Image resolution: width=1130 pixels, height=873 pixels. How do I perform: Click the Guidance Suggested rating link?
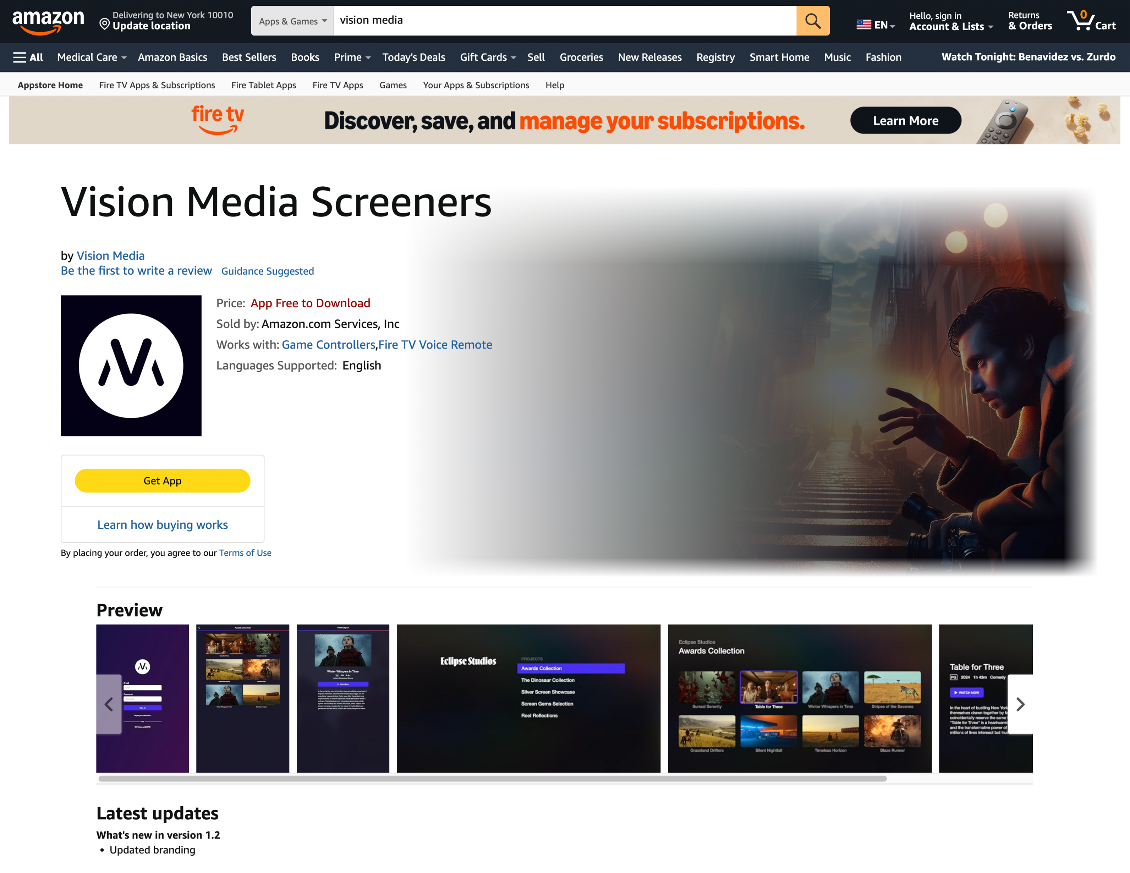[268, 271]
